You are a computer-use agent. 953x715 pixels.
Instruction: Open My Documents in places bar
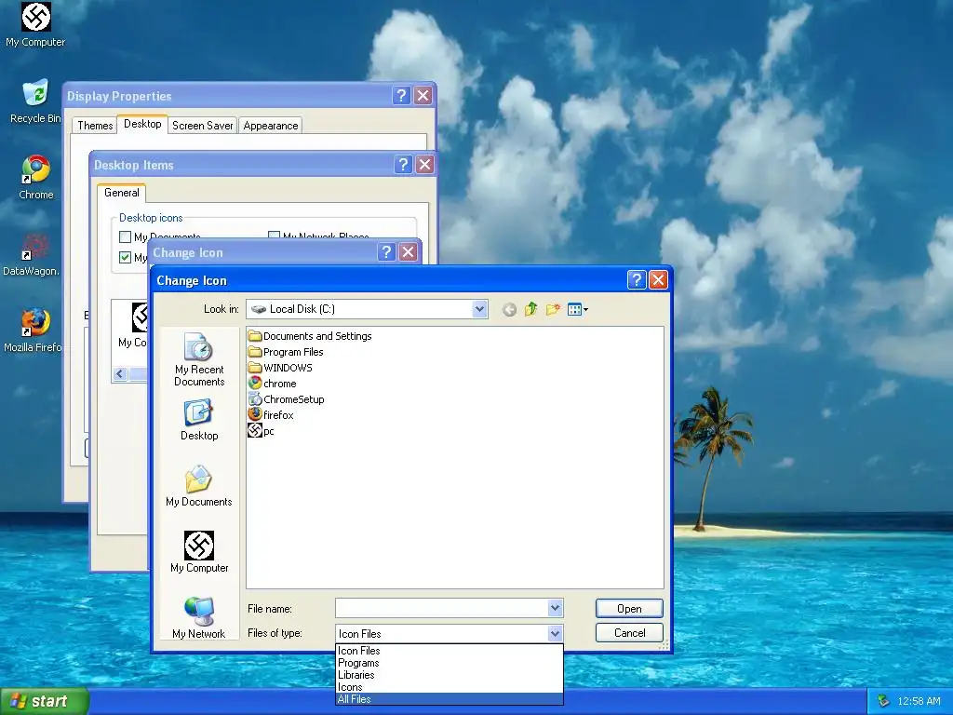coord(199,486)
